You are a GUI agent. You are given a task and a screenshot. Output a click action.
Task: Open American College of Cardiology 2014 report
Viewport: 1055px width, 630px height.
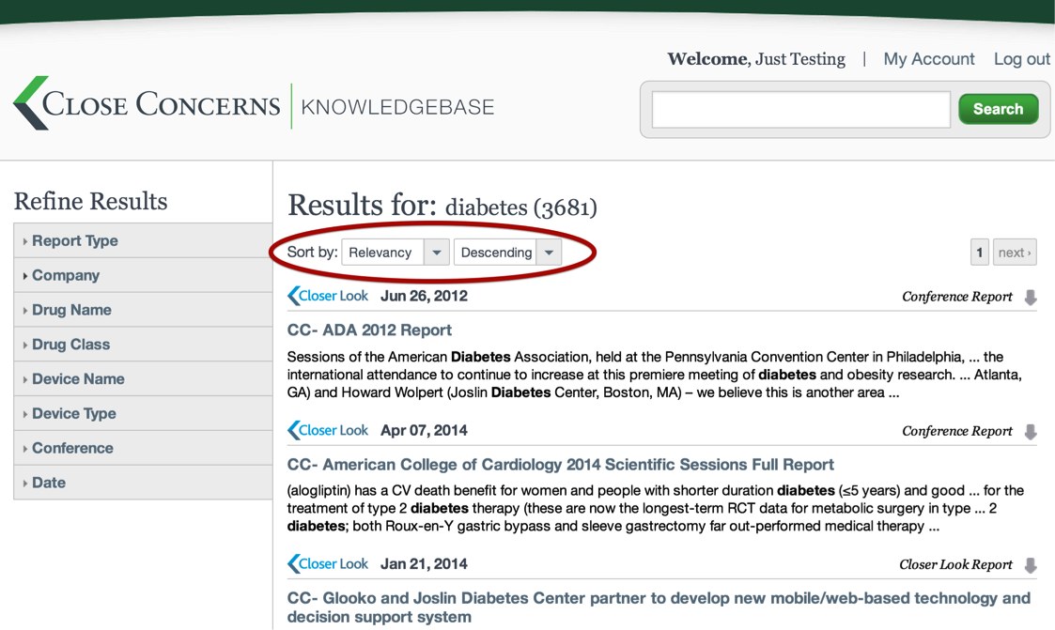click(x=561, y=465)
